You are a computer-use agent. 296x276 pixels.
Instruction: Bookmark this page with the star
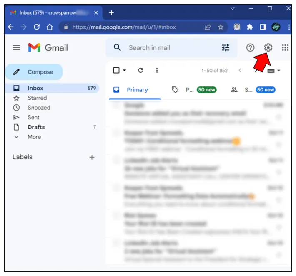coord(221,27)
